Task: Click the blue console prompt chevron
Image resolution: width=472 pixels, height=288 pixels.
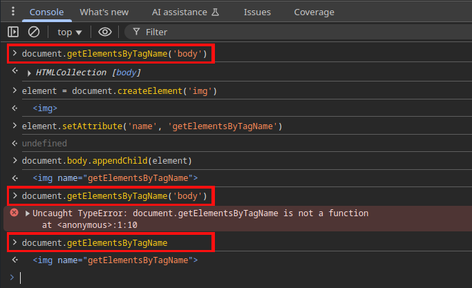Action: coord(12,277)
